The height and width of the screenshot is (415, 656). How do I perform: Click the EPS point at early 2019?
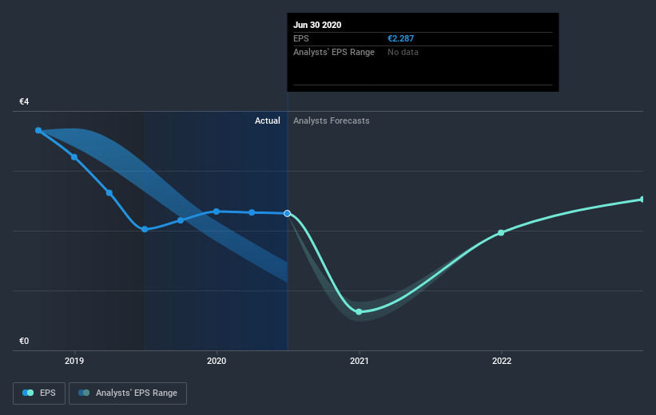pyautogui.click(x=74, y=157)
